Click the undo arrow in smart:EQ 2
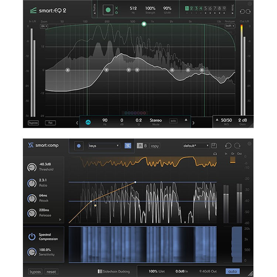This screenshot has height=277, width=277. tap(242, 11)
